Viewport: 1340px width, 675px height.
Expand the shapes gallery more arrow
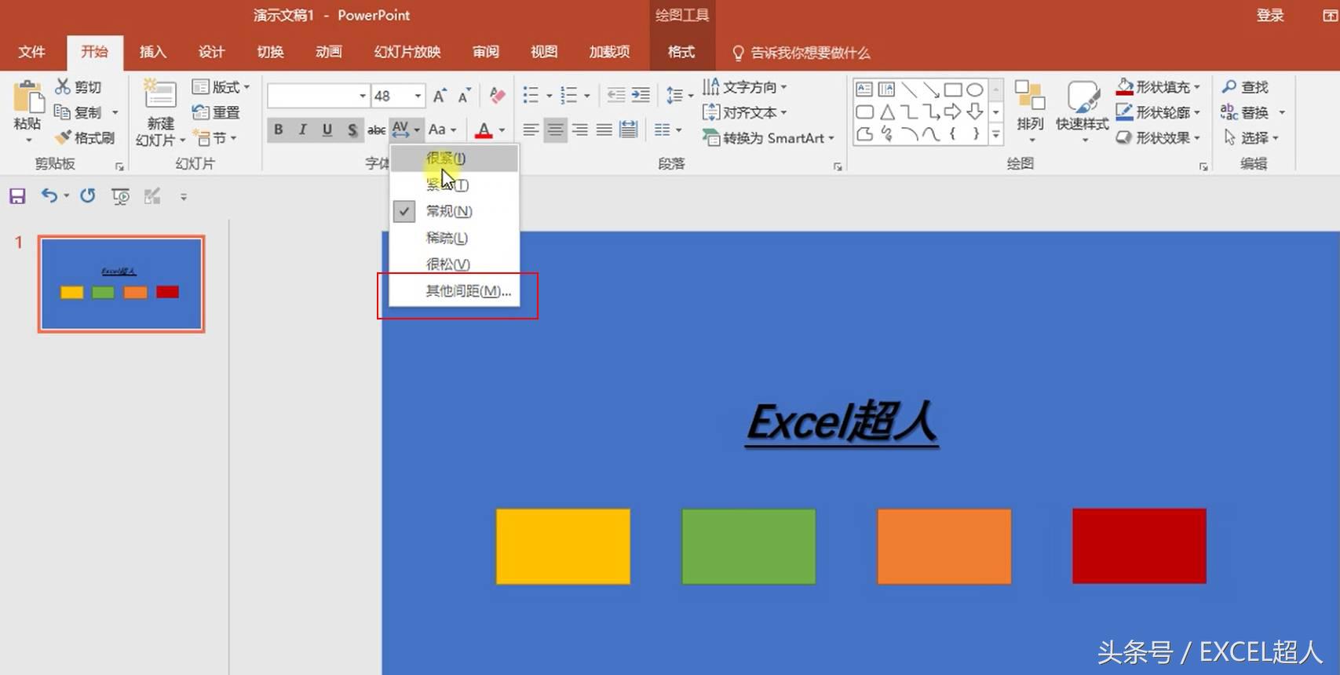[995, 135]
